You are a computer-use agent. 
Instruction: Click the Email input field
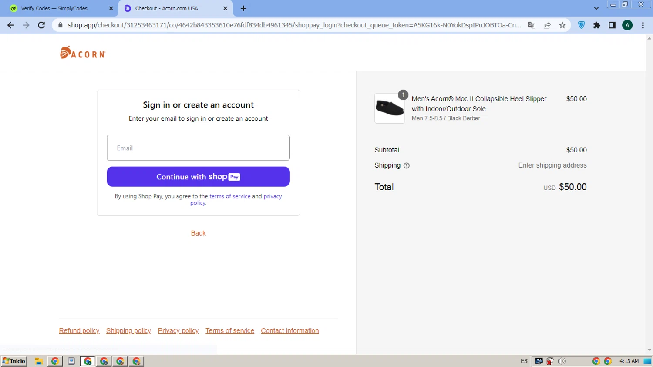click(198, 148)
